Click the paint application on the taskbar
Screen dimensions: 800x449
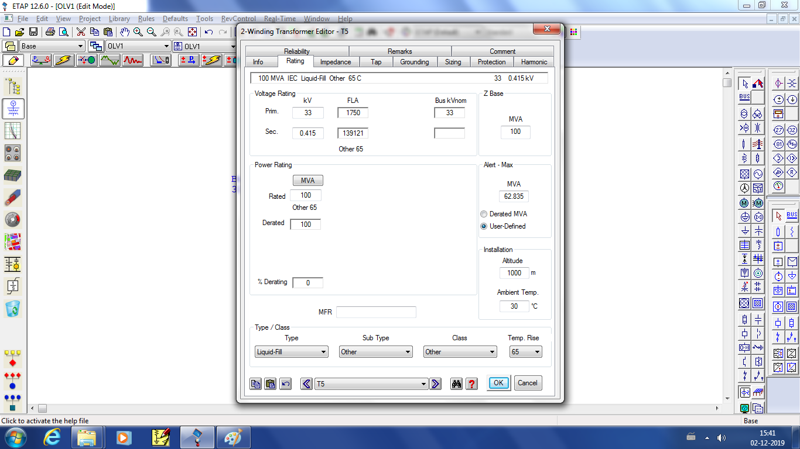coord(233,436)
